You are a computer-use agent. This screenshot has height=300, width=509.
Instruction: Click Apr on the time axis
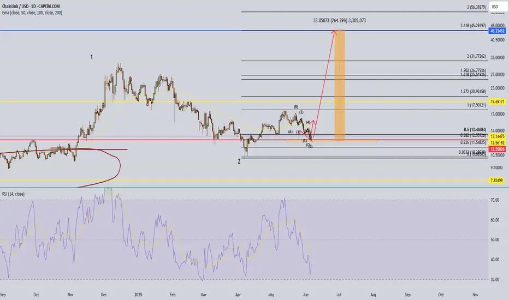238,295
